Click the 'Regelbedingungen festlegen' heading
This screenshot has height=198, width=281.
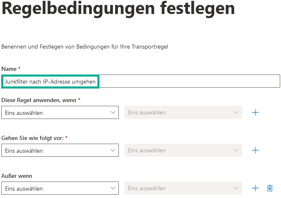coord(118,9)
